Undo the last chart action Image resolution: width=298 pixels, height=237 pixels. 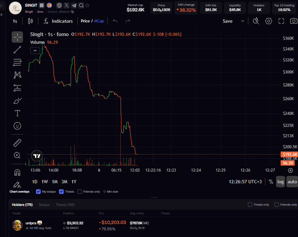[115, 21]
